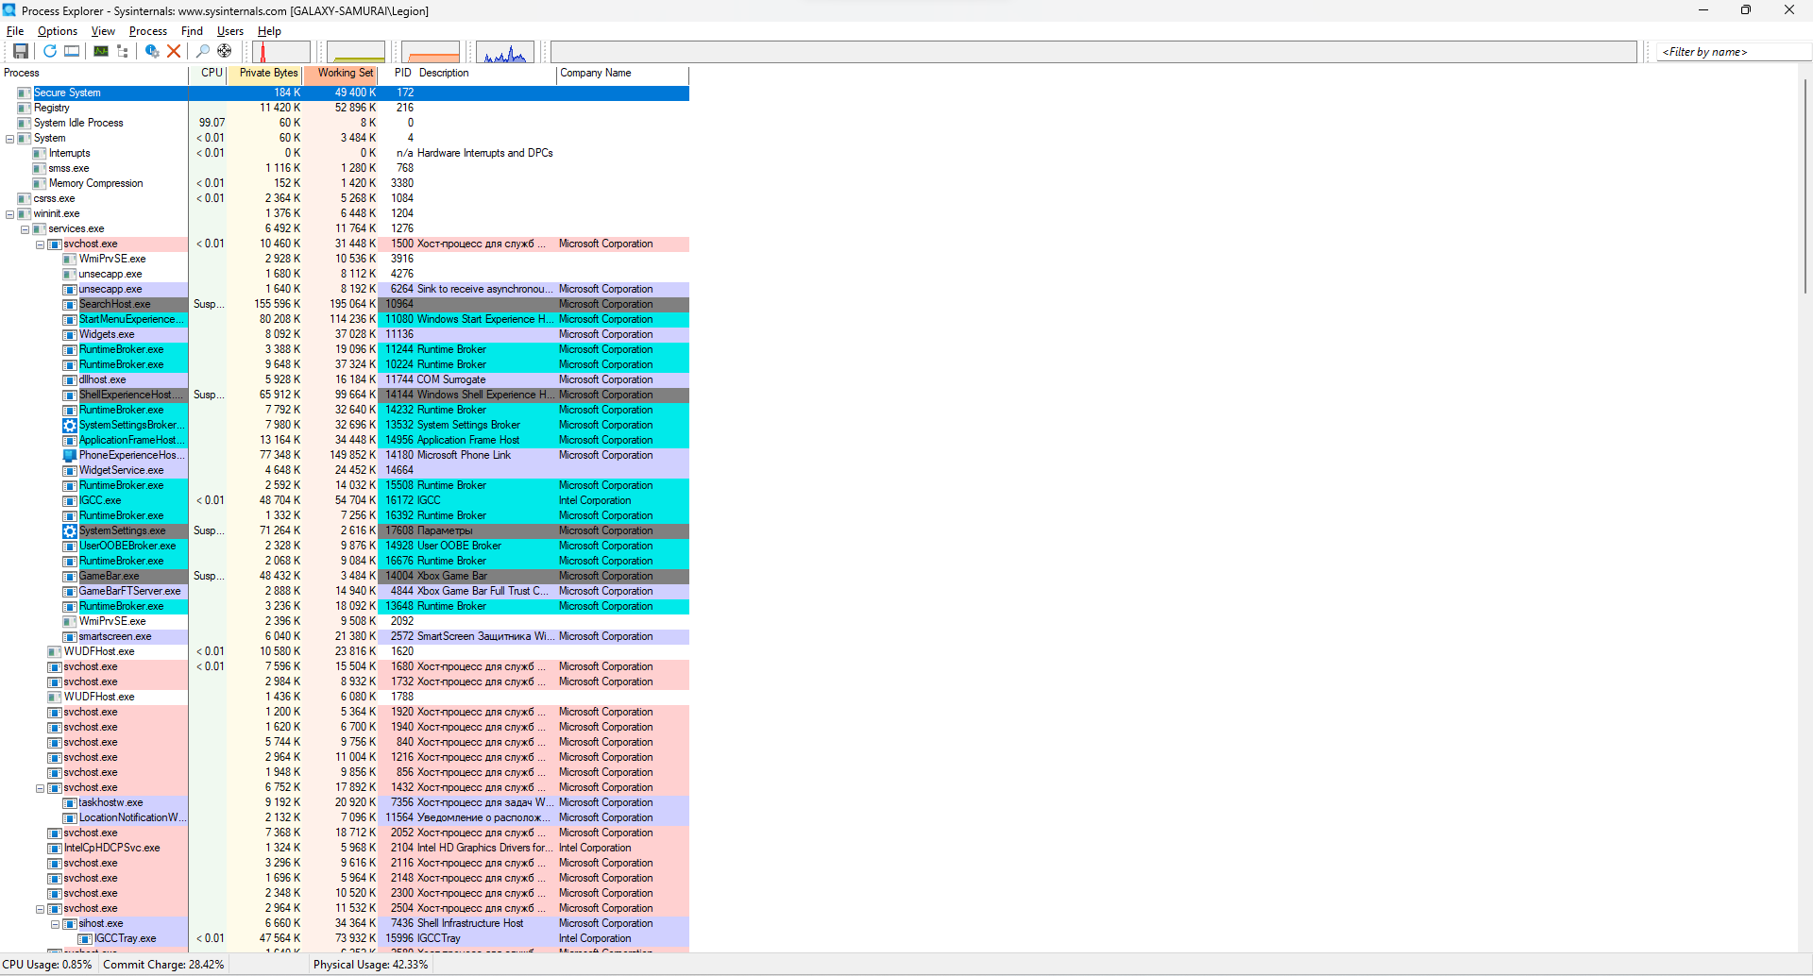The width and height of the screenshot is (1813, 976).
Task: Open the File menu
Action: pyautogui.click(x=15, y=31)
